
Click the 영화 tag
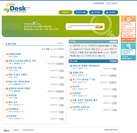click(86, 53)
